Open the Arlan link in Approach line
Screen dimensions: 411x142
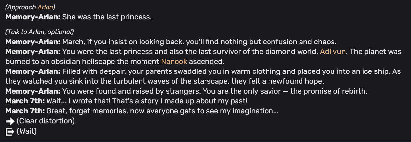click(45, 7)
